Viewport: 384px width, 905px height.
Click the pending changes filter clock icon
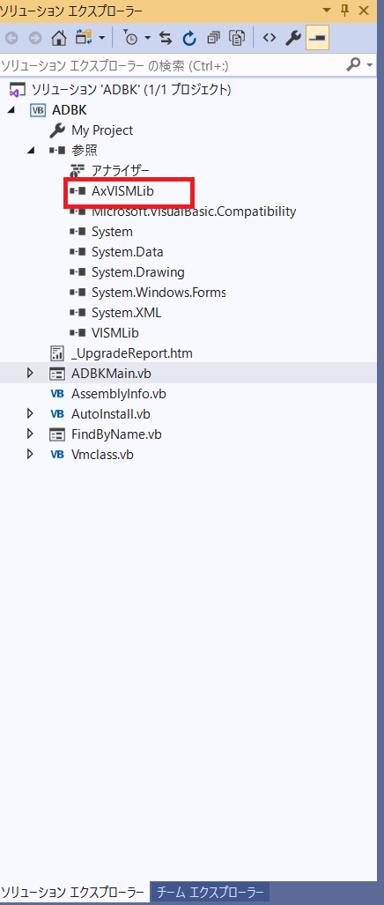point(131,38)
